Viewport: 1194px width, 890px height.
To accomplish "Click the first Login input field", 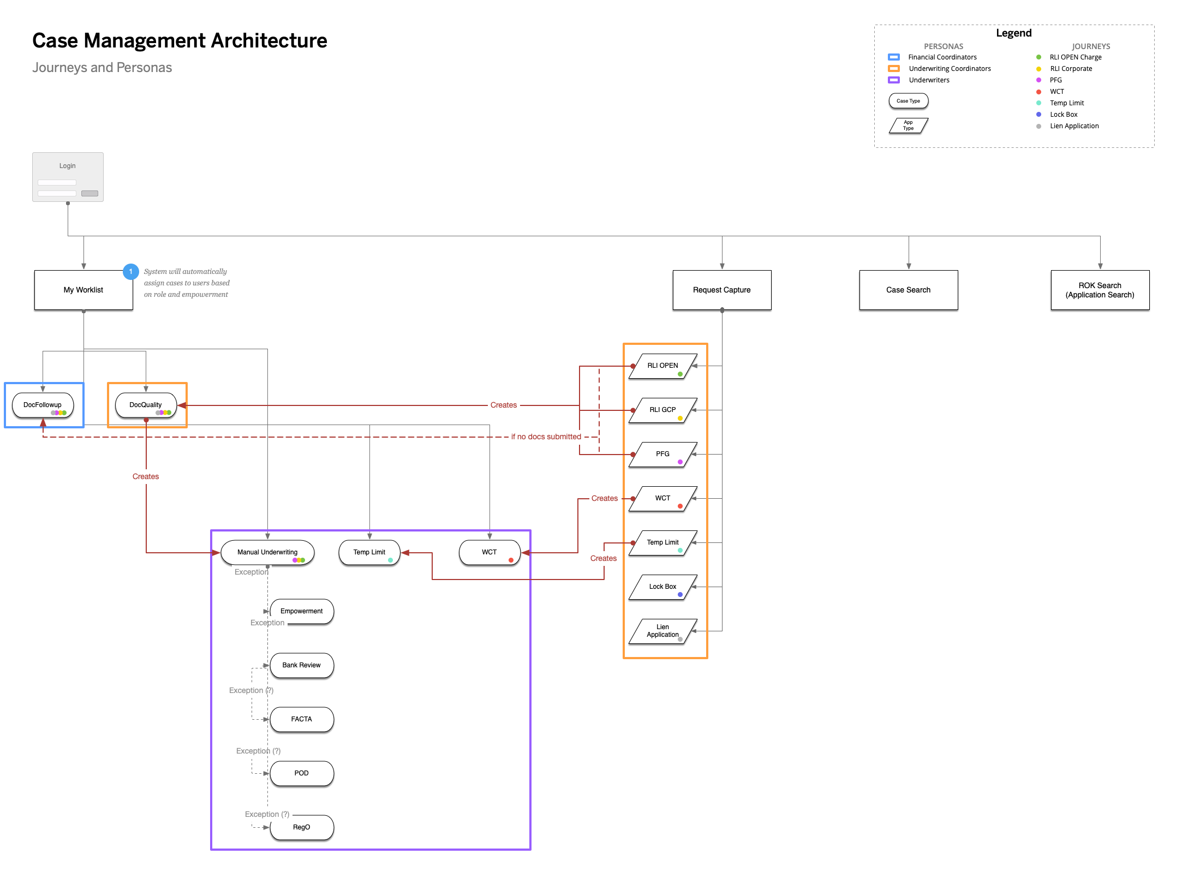I will click(57, 182).
